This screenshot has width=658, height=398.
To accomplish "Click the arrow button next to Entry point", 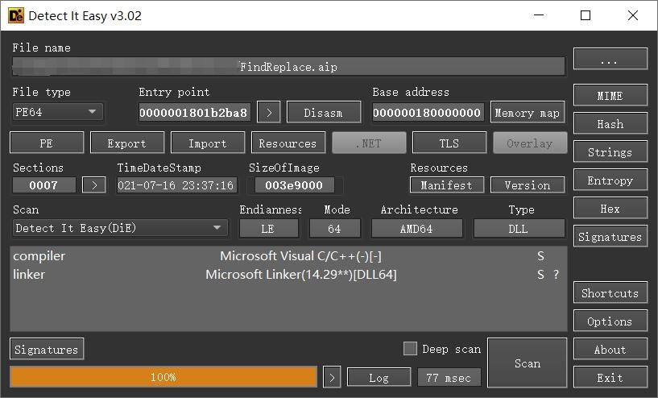I will point(268,113).
